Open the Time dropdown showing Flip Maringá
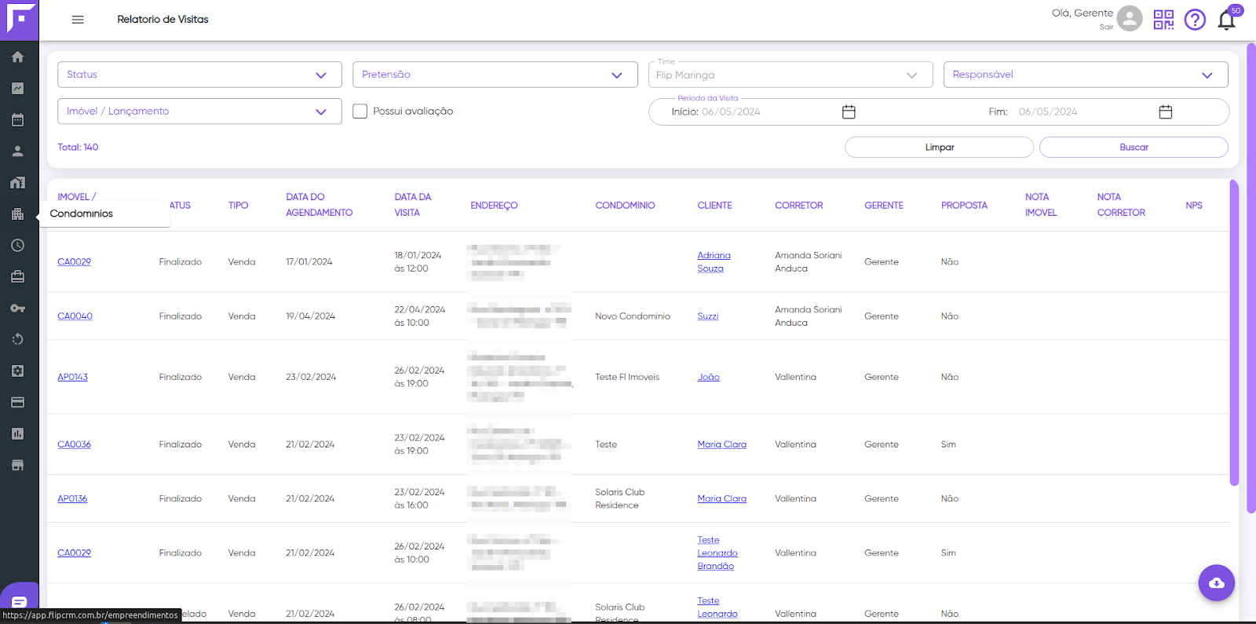The image size is (1256, 624). pos(790,75)
